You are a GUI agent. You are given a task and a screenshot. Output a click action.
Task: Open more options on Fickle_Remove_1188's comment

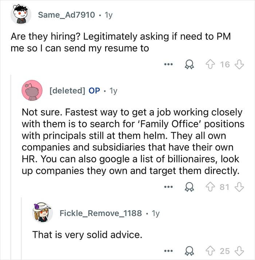point(167,251)
